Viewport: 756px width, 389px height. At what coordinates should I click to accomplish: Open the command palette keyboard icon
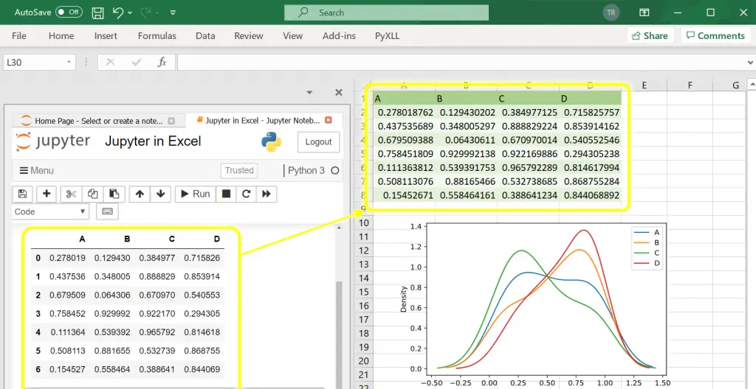[x=107, y=211]
